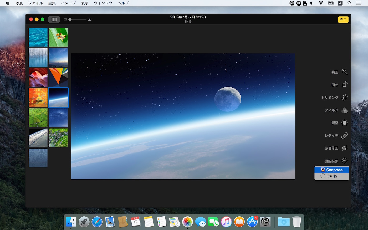Image resolution: width=368 pixels, height=230 pixels.
Task: Open the 編集 menu in menu bar
Action: point(52,3)
